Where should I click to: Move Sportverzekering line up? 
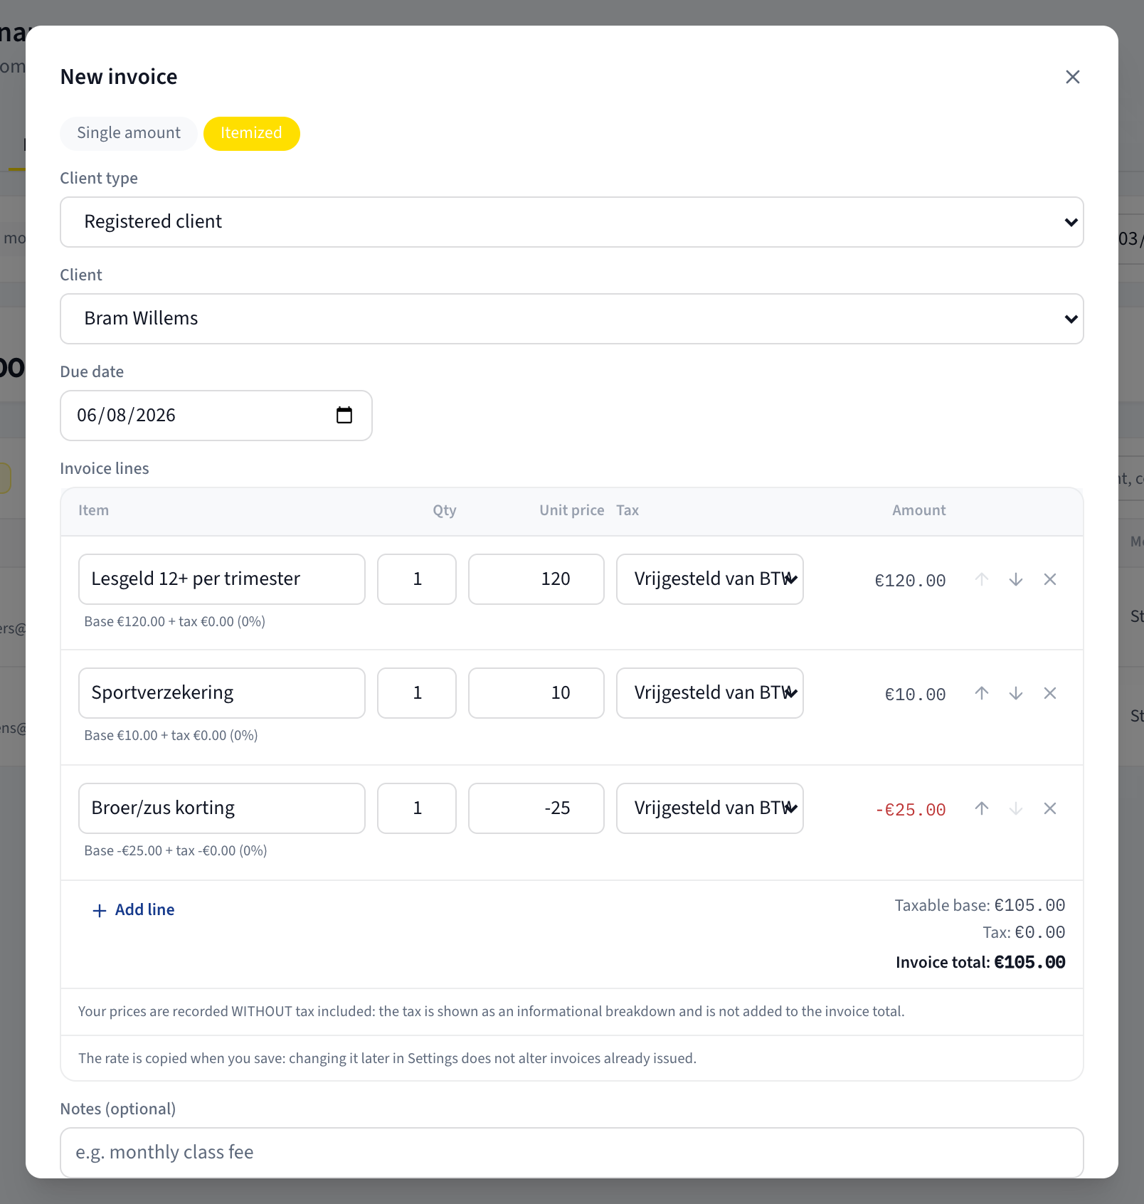982,693
